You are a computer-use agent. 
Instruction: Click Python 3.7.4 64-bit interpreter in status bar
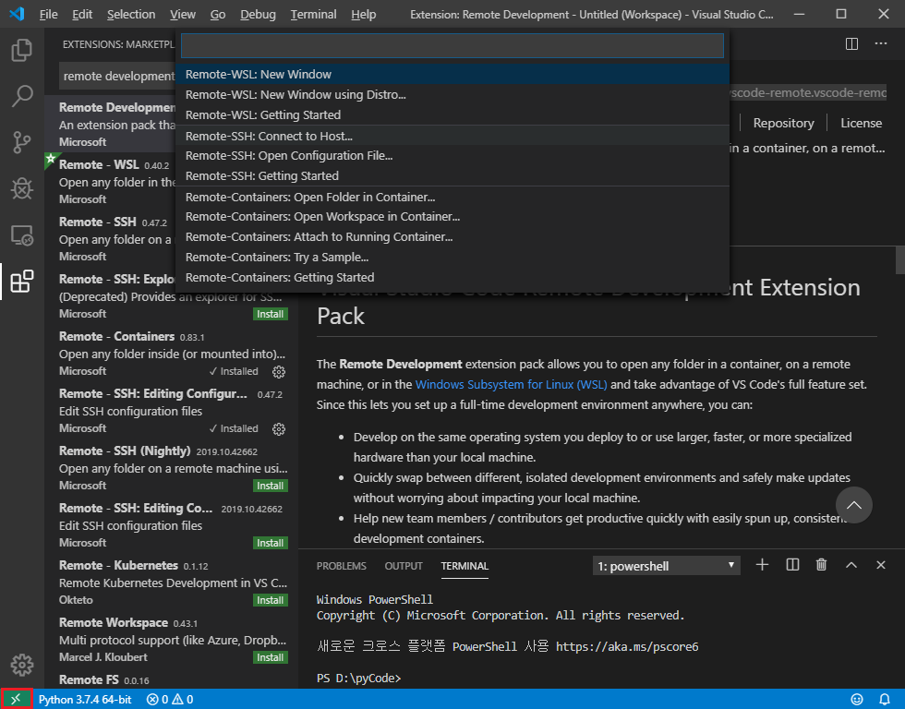click(x=85, y=699)
